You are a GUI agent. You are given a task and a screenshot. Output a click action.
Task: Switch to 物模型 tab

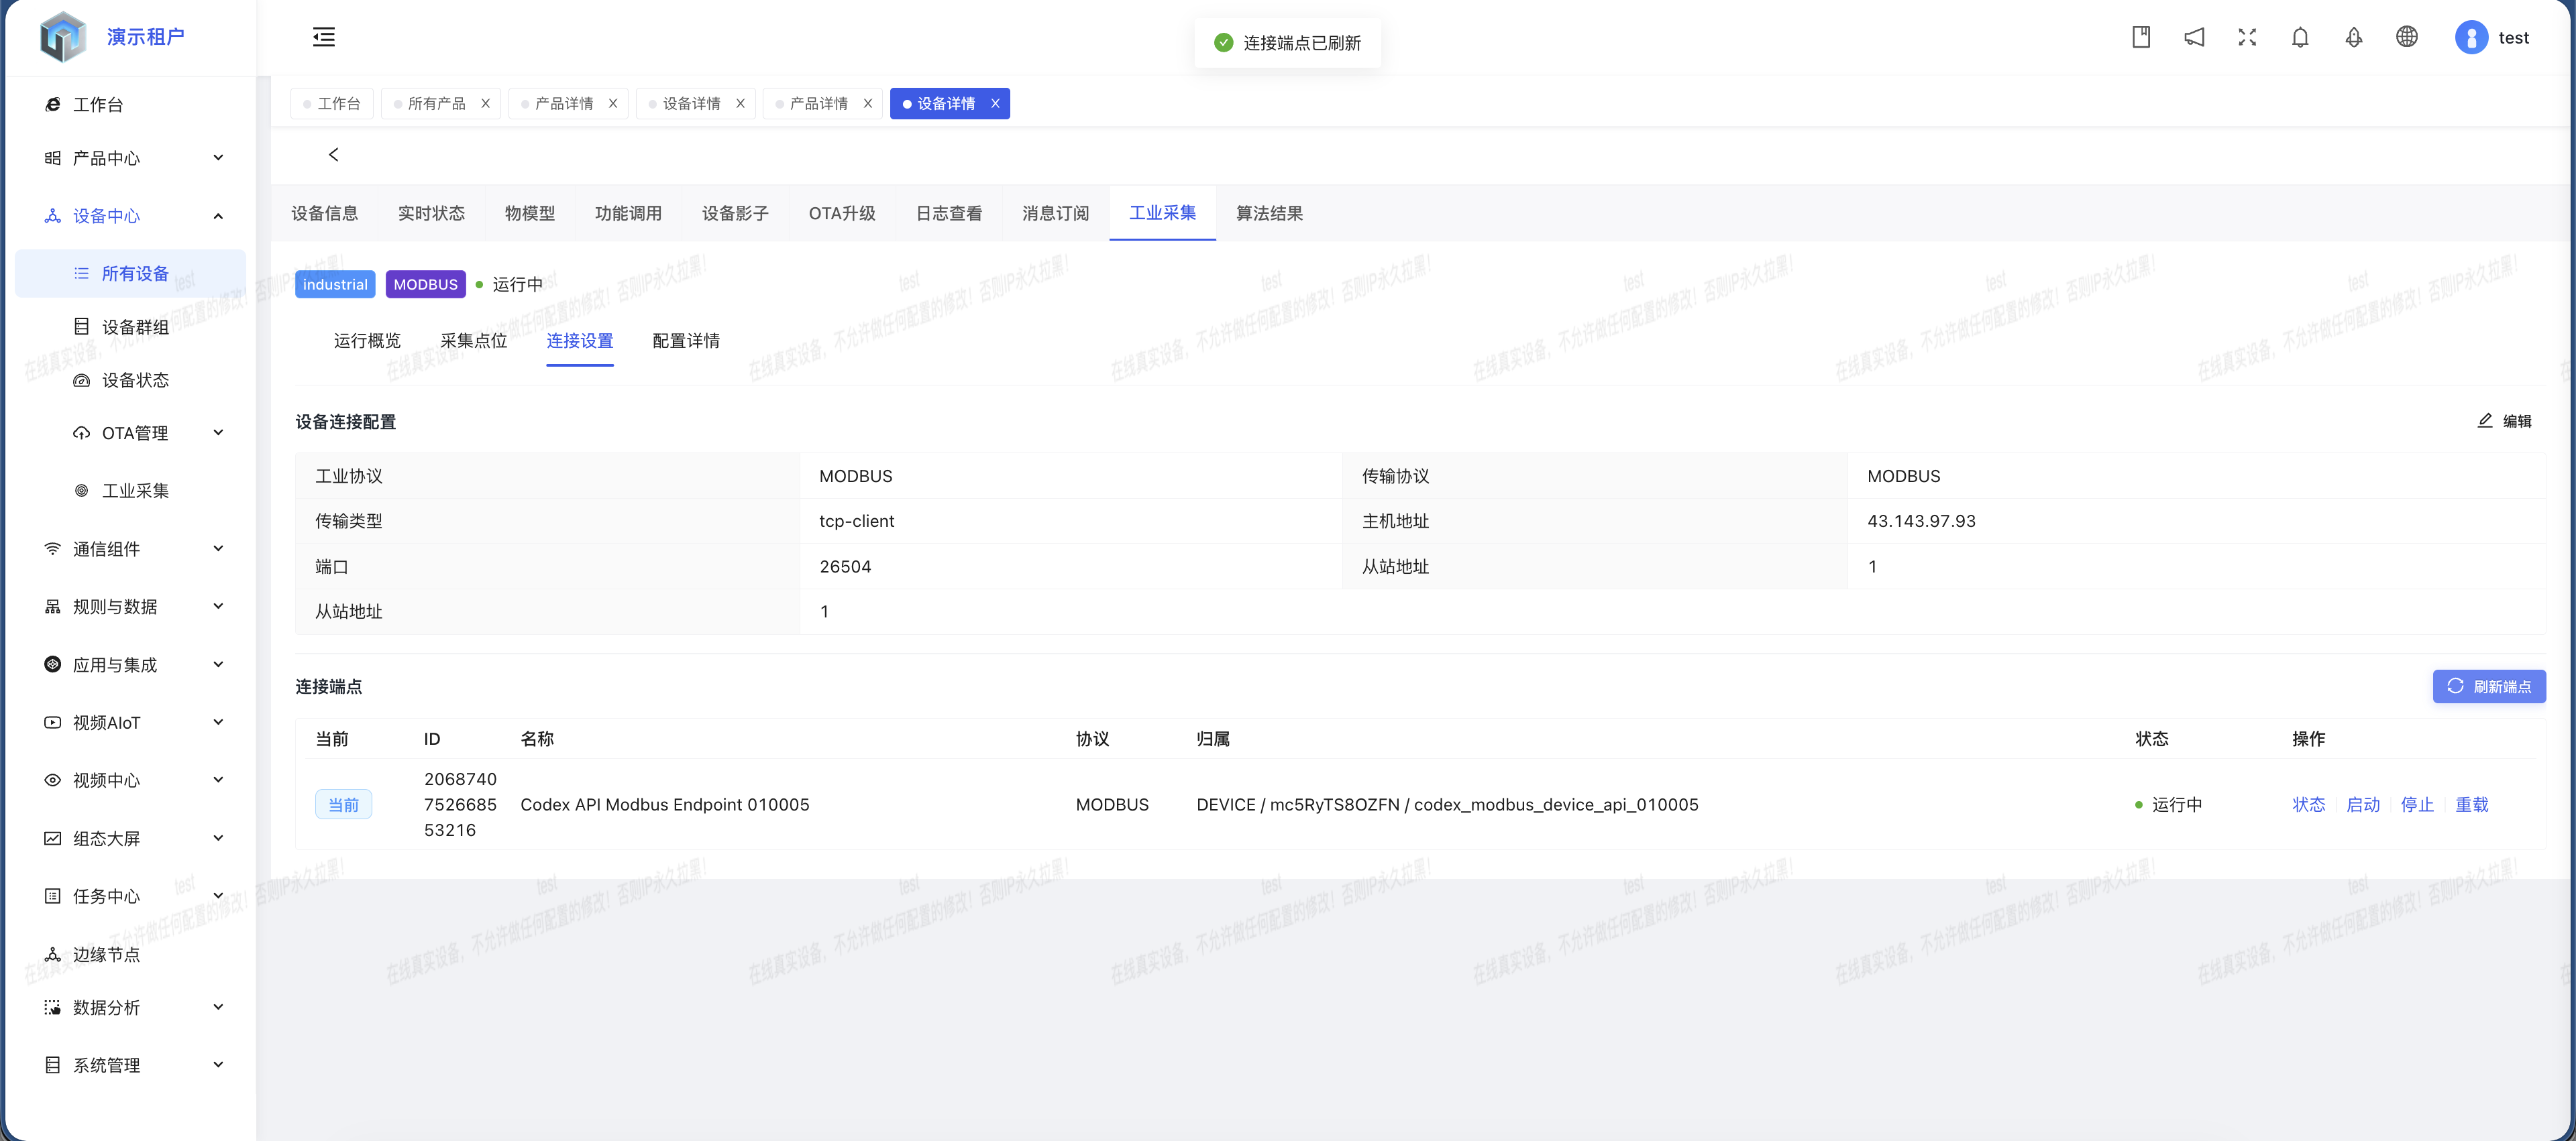[530, 213]
